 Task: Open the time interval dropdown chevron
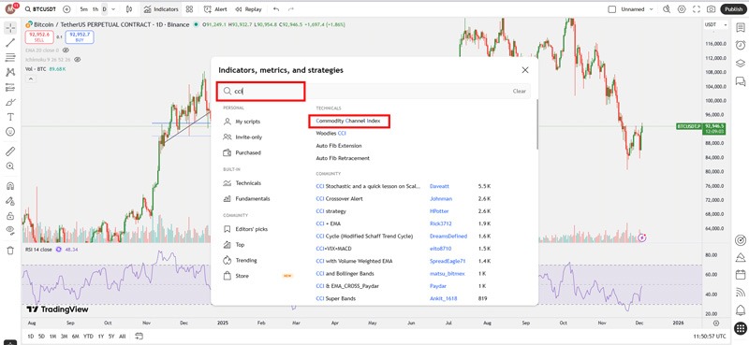point(113,9)
